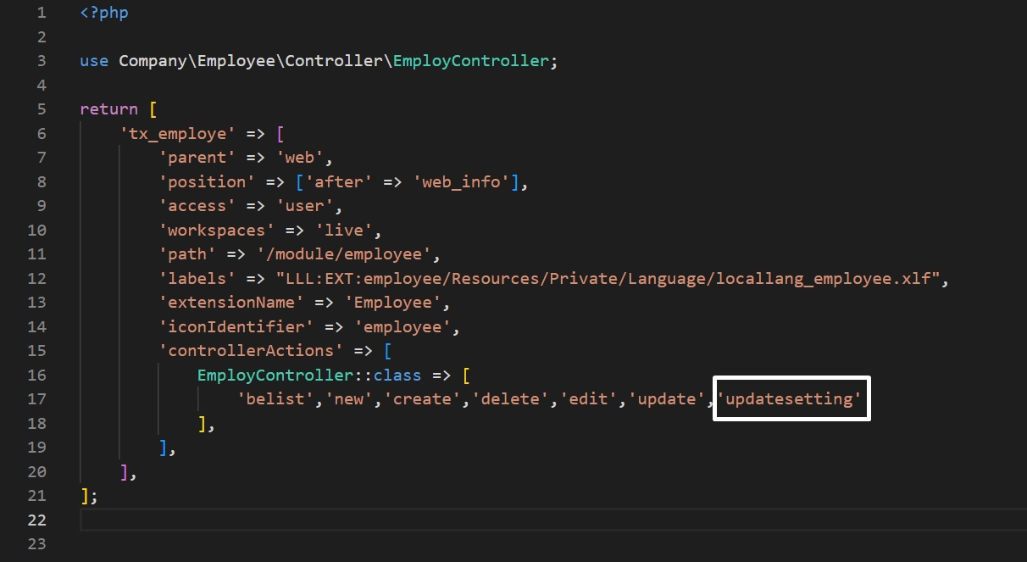Click line number 12 in the gutter
The image size is (1027, 562).
pyautogui.click(x=36, y=279)
